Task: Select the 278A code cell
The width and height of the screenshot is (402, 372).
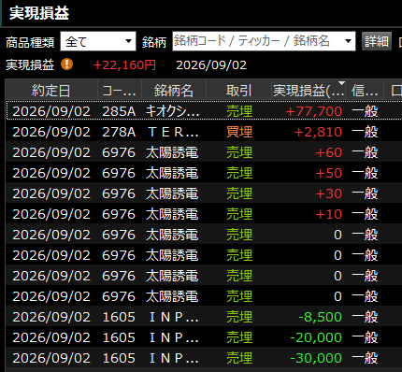Action: (119, 132)
